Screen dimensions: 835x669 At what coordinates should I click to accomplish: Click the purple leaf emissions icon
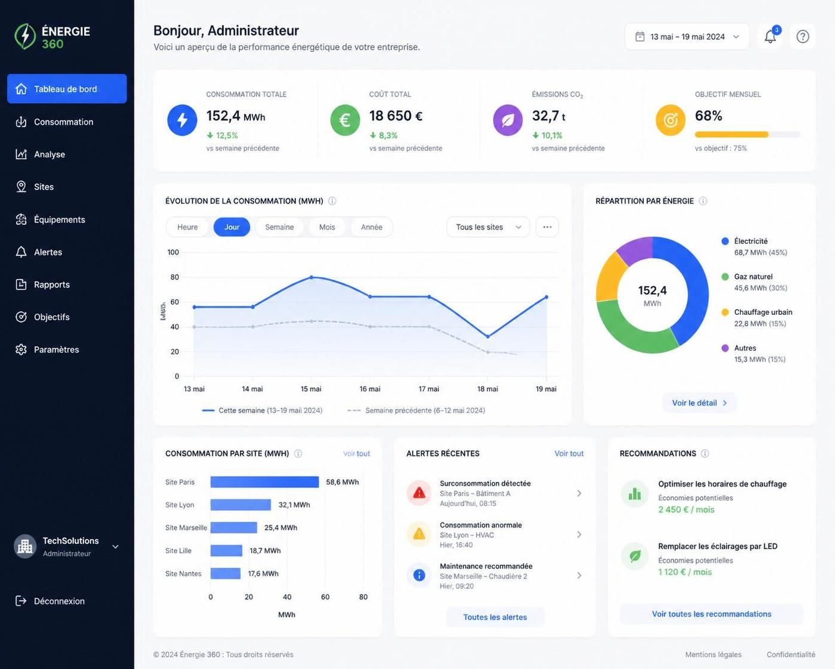(508, 120)
